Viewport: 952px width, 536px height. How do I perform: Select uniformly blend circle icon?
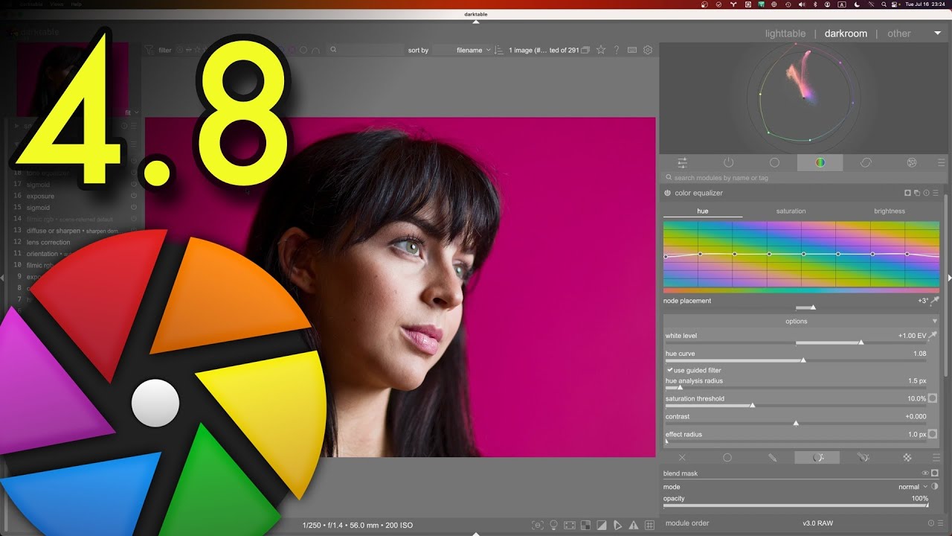(x=727, y=458)
